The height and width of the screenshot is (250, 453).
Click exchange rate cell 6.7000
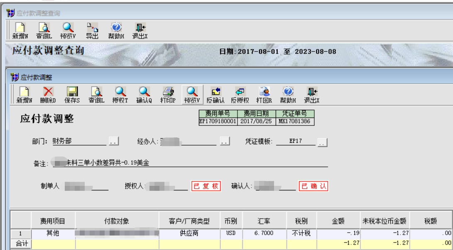click(264, 234)
